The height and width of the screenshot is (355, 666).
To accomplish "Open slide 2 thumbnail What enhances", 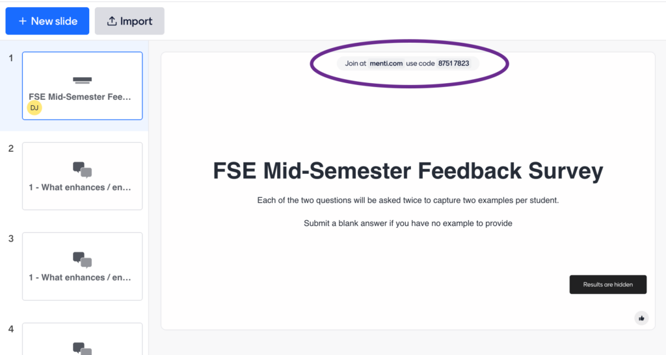I will pos(83,176).
